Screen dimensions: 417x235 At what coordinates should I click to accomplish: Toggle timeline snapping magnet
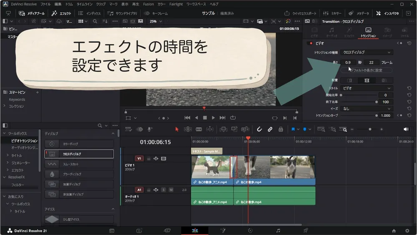(259, 129)
